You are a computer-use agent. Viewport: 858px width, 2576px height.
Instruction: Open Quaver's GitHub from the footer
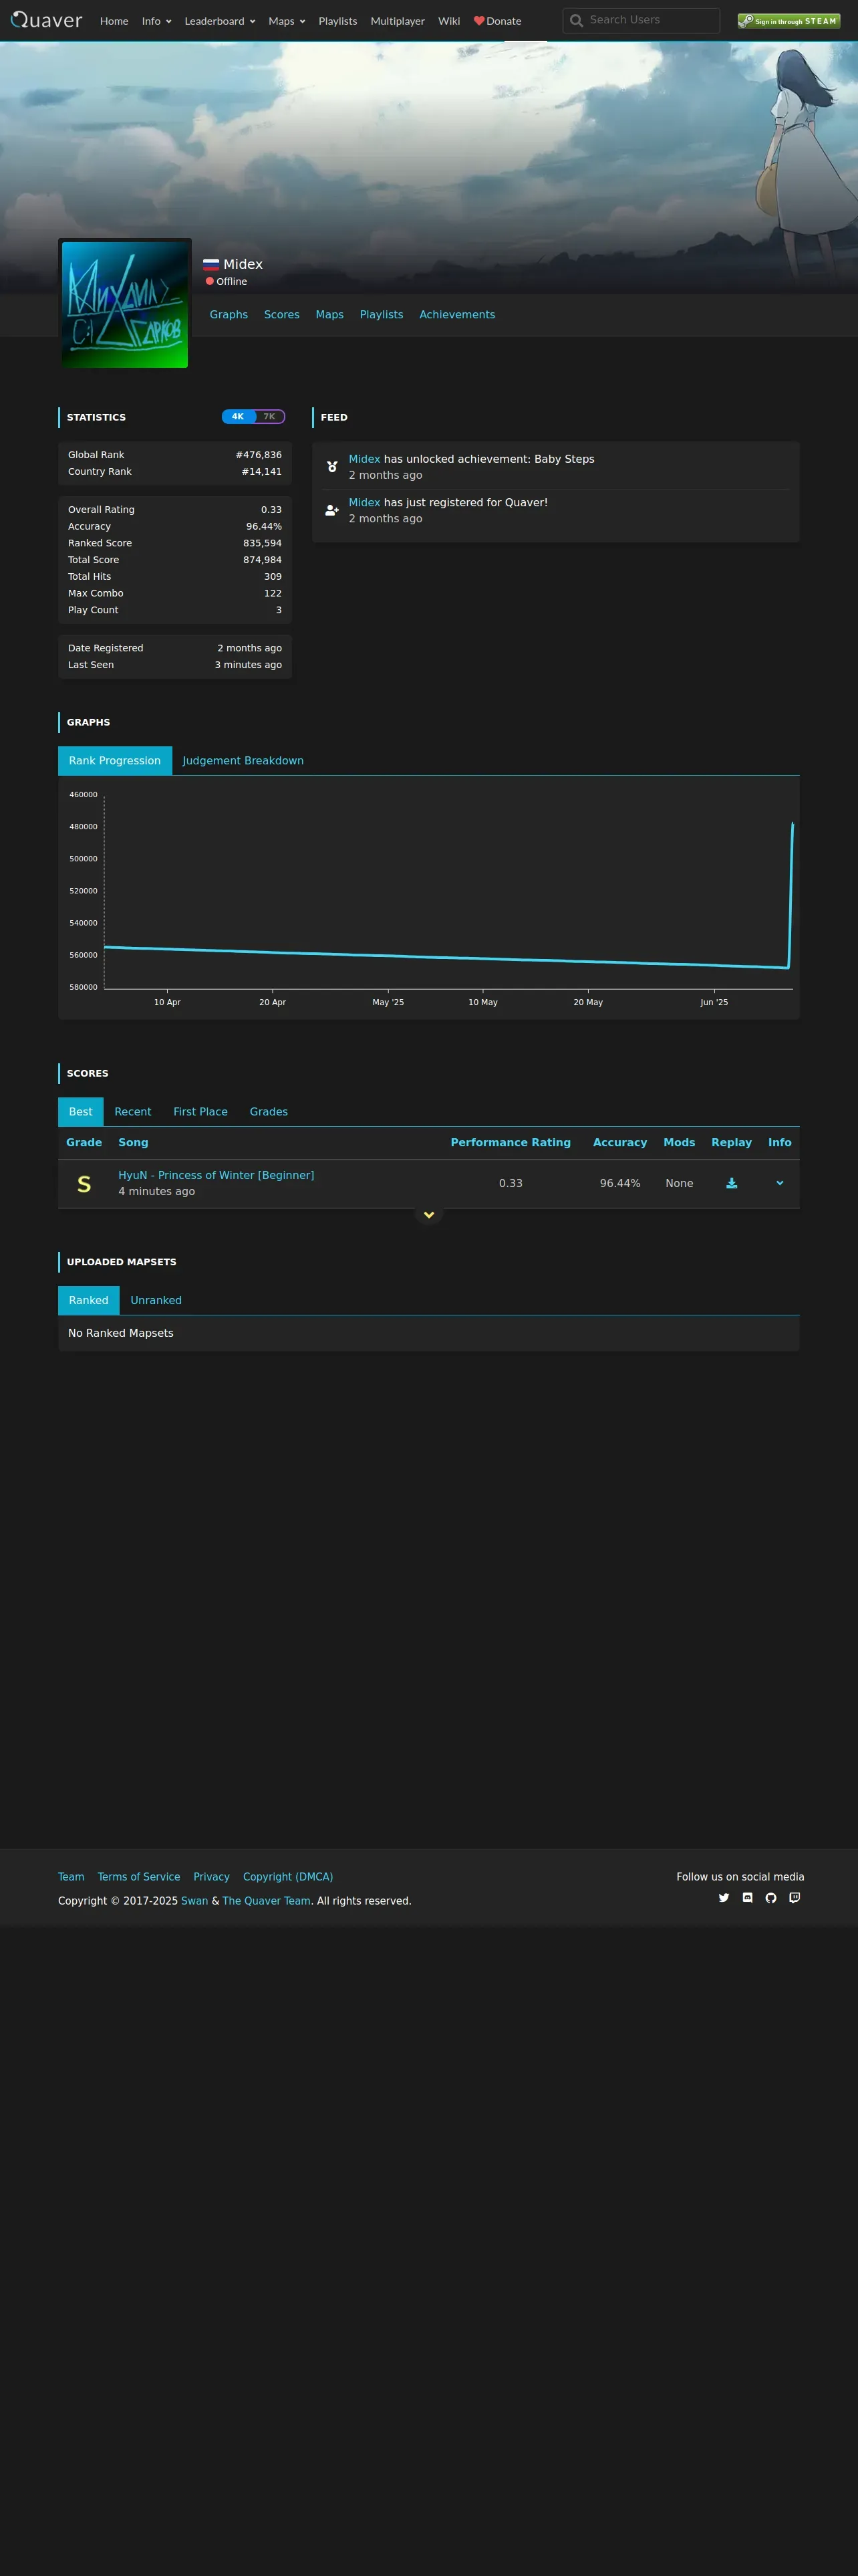tap(771, 1898)
